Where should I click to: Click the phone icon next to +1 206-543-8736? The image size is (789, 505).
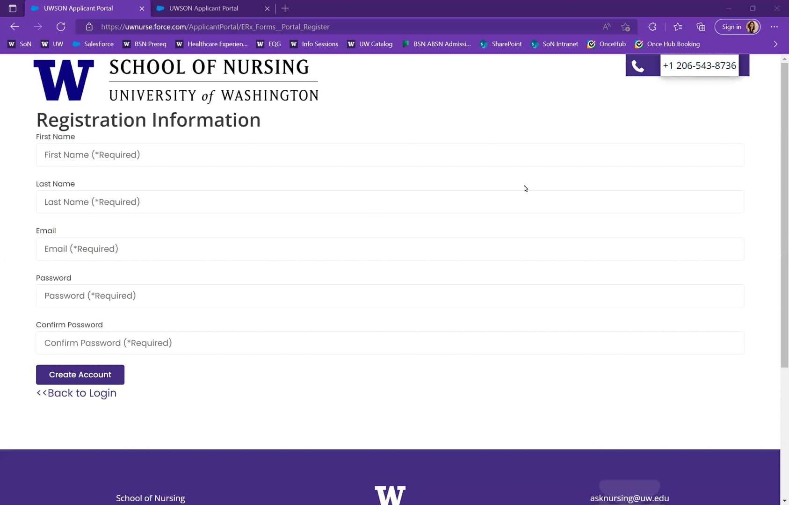click(x=638, y=65)
